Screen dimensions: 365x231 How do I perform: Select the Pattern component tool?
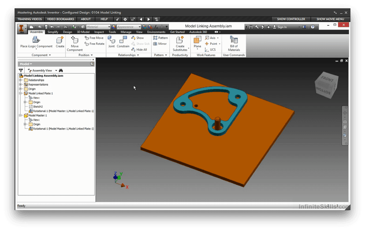[x=160, y=38]
